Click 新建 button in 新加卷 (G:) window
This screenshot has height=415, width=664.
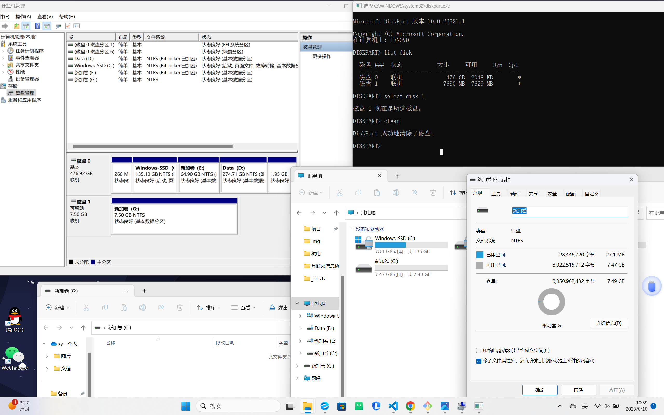57,308
